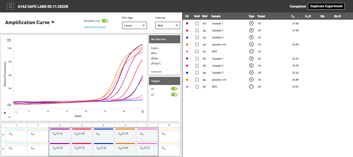
Task: Open the Plot Type Linear dropdown
Action: tap(135, 25)
